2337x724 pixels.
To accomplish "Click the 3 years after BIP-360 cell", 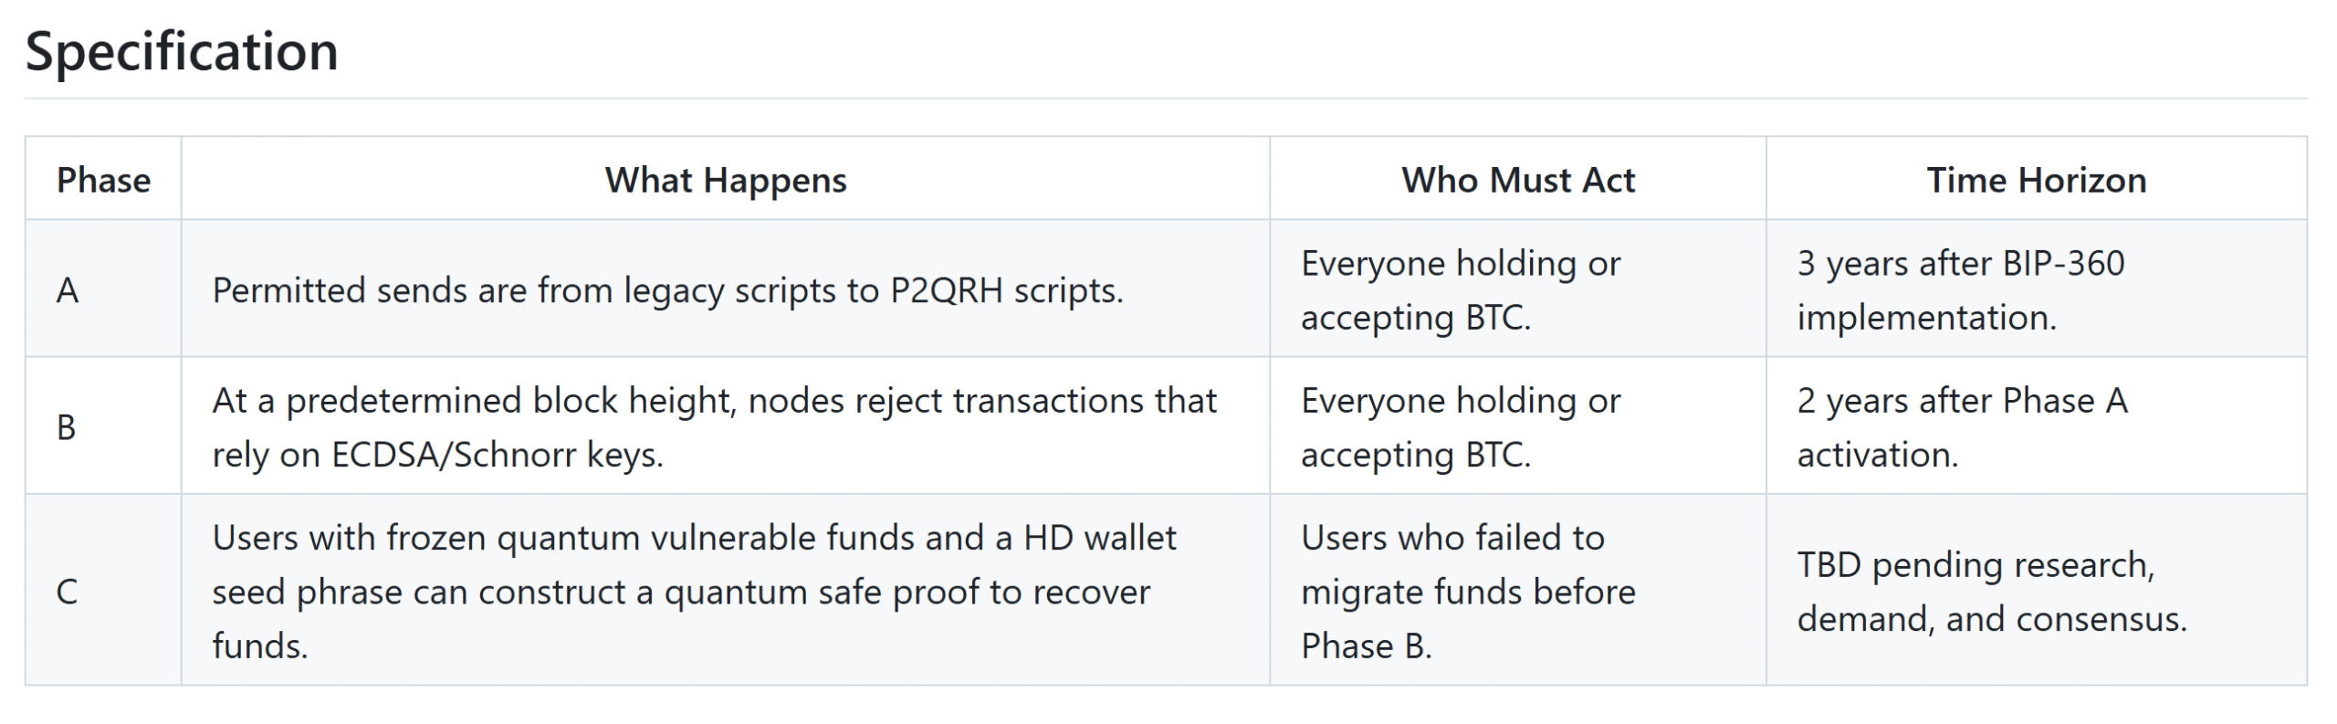I will [1961, 290].
